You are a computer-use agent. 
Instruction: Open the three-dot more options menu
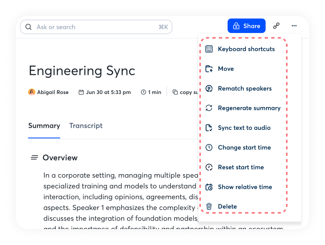coord(294,26)
